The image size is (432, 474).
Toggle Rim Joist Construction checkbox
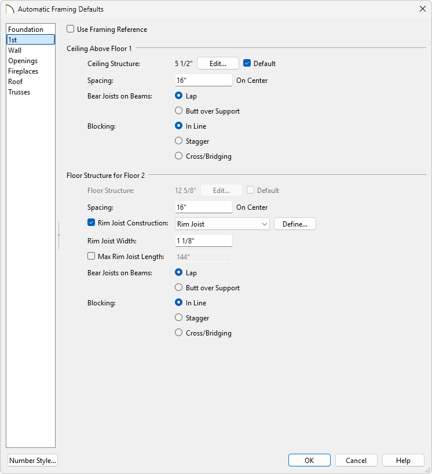pyautogui.click(x=91, y=223)
